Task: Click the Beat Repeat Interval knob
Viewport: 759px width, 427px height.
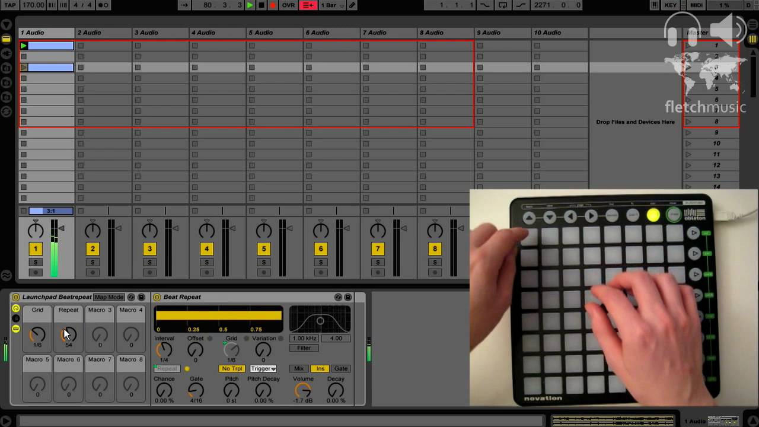Action: [x=164, y=350]
